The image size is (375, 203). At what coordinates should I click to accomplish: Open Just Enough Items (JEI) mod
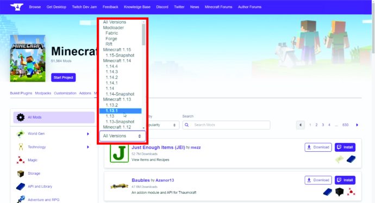(x=158, y=147)
